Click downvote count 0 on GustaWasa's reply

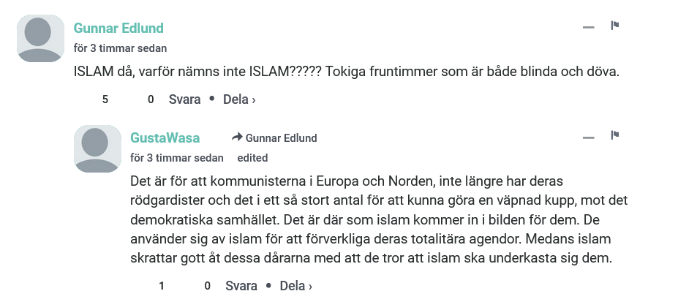click(x=207, y=286)
